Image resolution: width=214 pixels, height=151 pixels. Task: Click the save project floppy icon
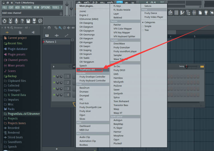point(28,21)
